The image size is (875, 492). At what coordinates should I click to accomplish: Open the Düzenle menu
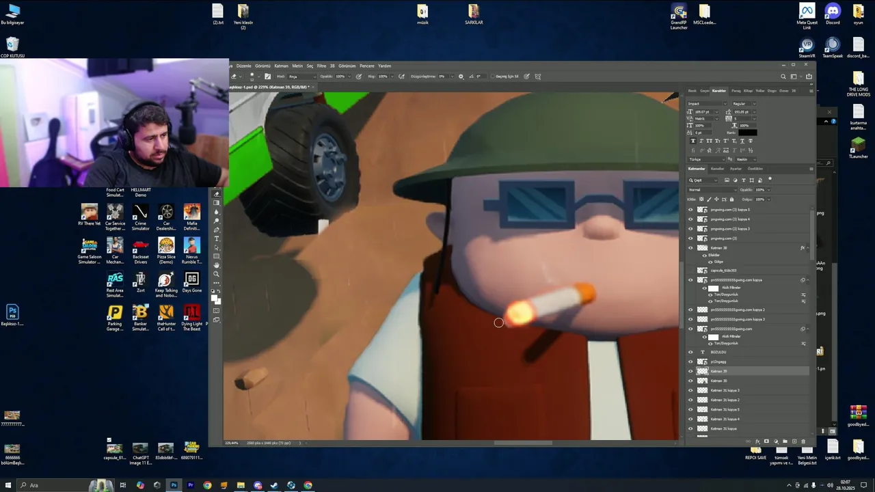click(x=244, y=66)
